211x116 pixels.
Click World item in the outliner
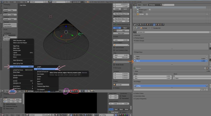[141, 12]
